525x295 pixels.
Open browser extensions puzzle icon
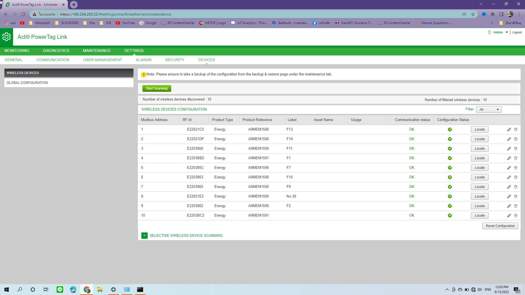493,14
